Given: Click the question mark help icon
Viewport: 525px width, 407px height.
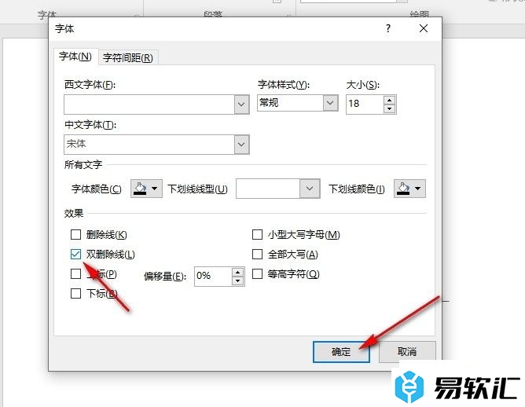Looking at the screenshot, I should click(388, 28).
